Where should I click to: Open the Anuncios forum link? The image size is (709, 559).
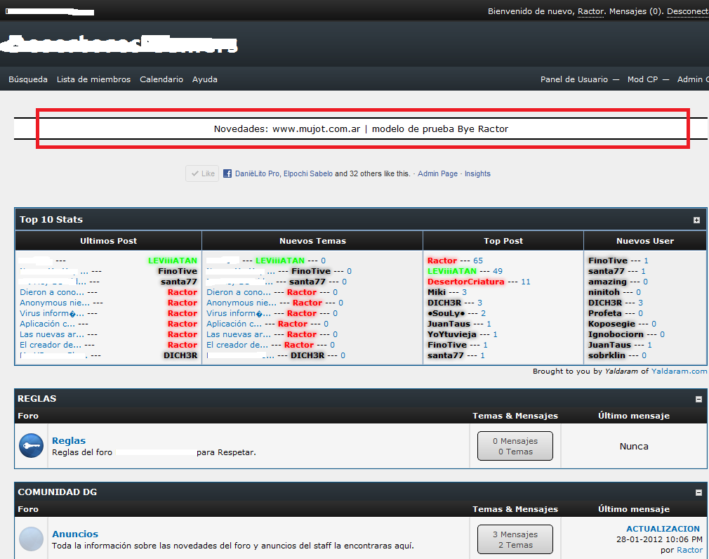click(x=75, y=534)
